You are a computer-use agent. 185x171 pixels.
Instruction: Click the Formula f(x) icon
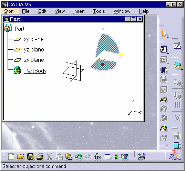pyautogui.click(x=98, y=156)
